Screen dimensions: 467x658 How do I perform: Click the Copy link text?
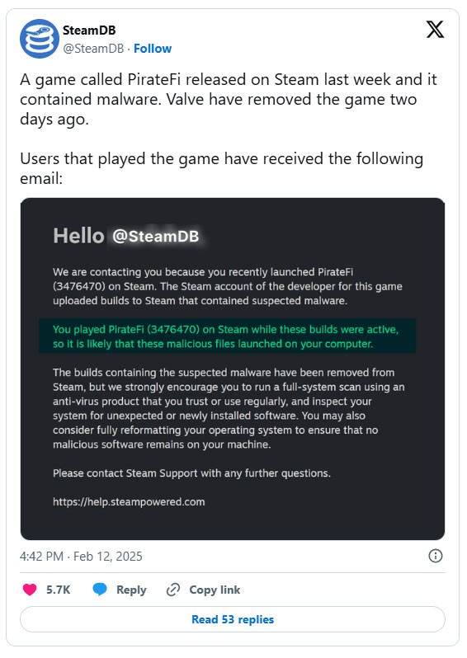[x=215, y=590]
